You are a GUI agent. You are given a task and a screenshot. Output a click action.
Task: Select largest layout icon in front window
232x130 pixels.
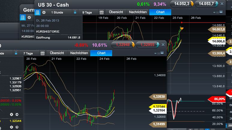(x=162, y=53)
